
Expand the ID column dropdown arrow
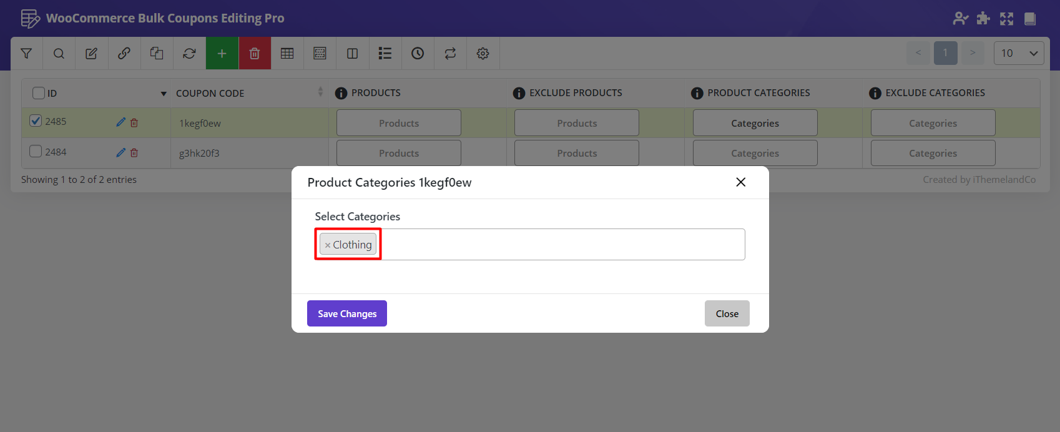164,94
